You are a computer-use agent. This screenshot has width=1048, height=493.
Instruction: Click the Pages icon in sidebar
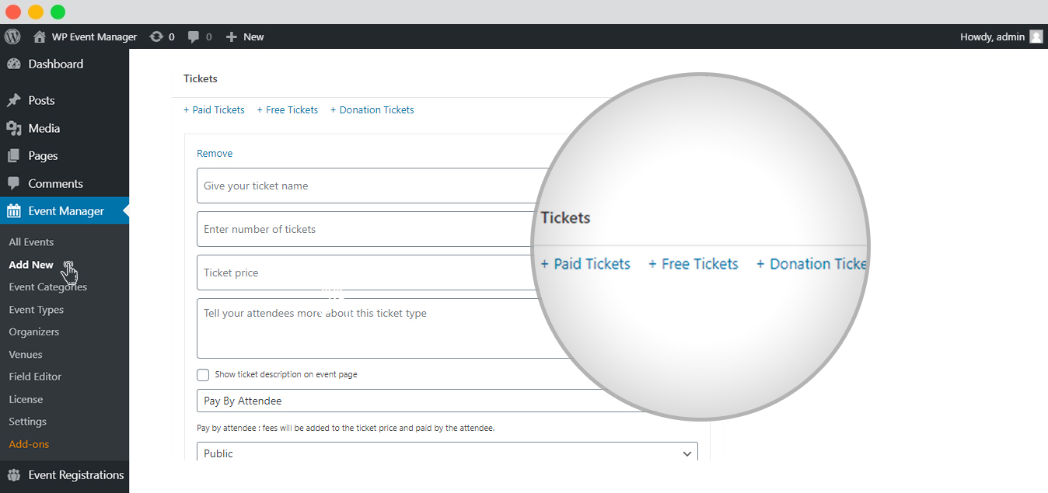coord(13,156)
